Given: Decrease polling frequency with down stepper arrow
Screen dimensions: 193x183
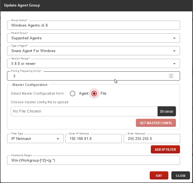Looking at the screenshot, I should [171, 77].
